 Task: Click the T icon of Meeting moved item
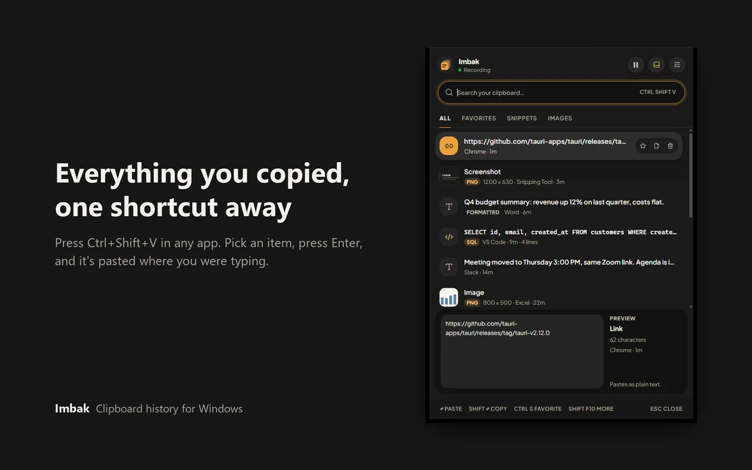[449, 267]
